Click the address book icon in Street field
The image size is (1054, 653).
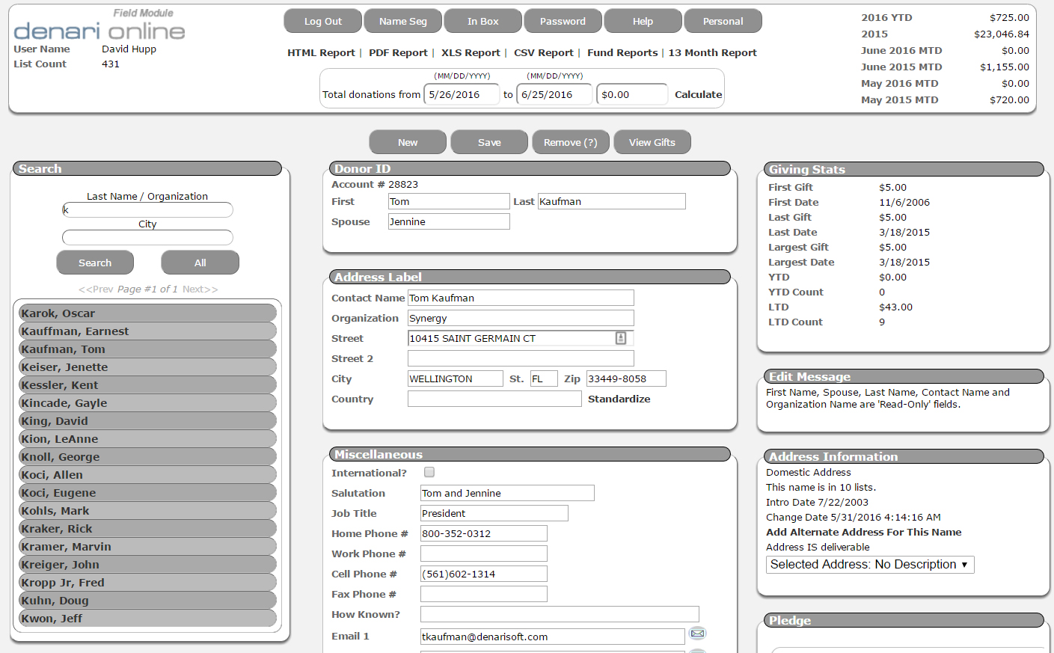click(621, 338)
